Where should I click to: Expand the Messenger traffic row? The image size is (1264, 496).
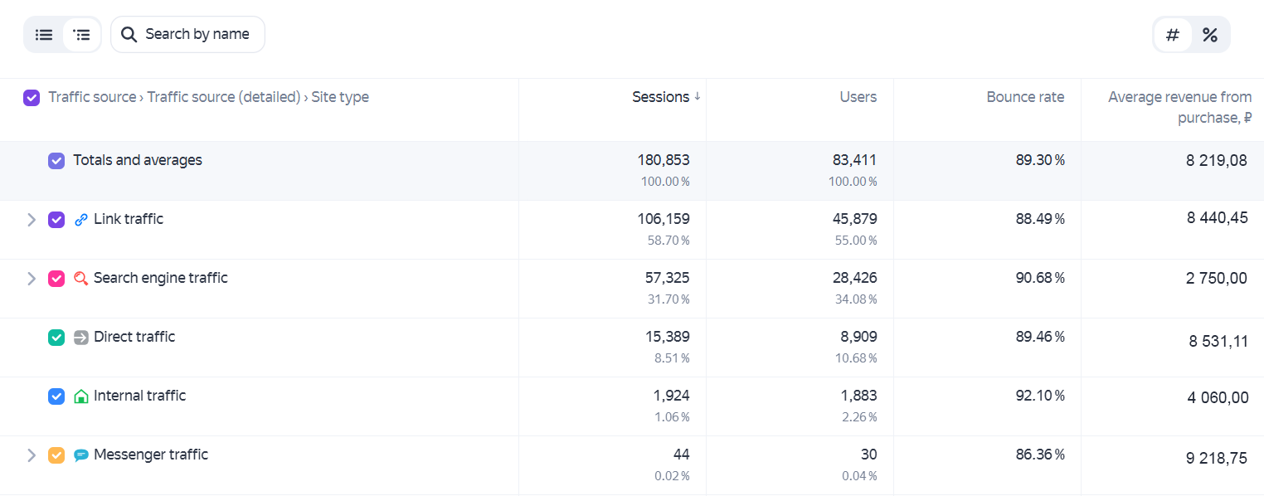[x=32, y=455]
